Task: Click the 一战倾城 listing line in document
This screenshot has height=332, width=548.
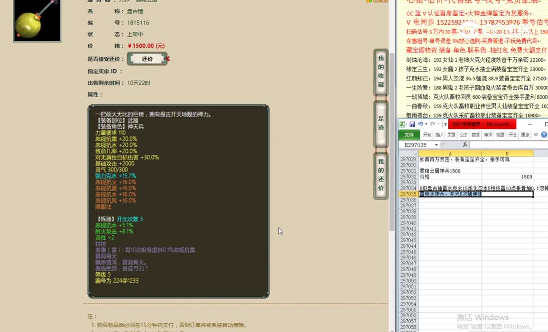Action: click(x=477, y=97)
